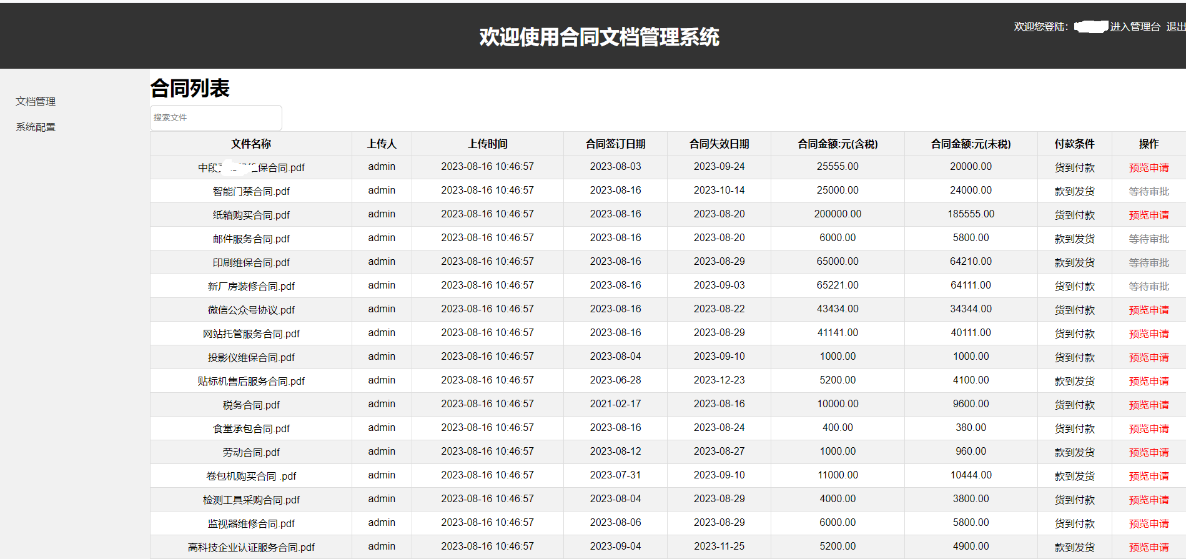The width and height of the screenshot is (1186, 559).
Task: Click 等待审批 for 智能门禁合同.pdf
Action: [1149, 191]
